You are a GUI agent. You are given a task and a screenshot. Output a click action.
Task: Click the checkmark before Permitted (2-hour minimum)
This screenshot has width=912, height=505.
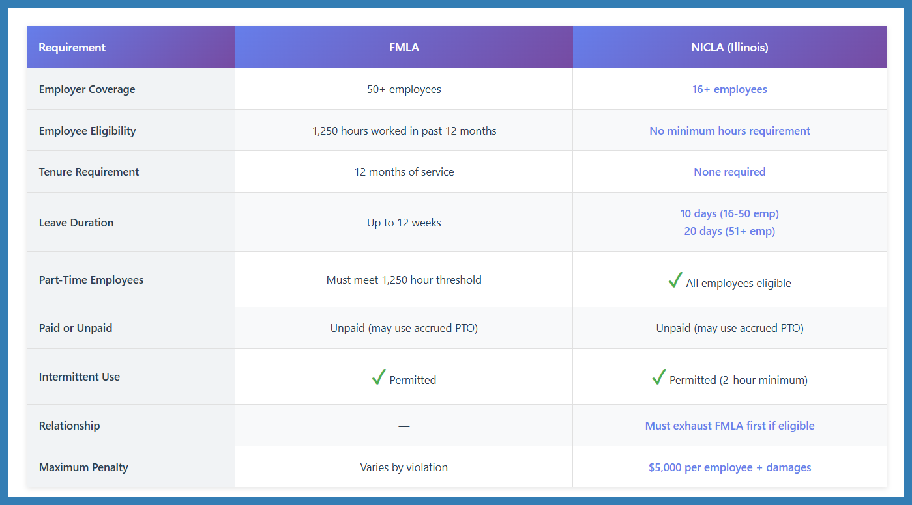click(659, 377)
